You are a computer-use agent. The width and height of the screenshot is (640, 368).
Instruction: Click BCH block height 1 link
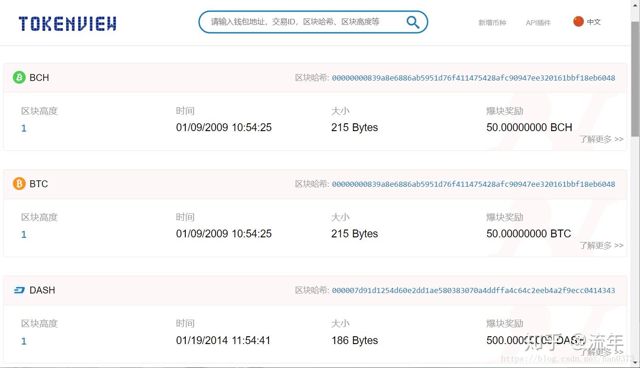(x=24, y=128)
